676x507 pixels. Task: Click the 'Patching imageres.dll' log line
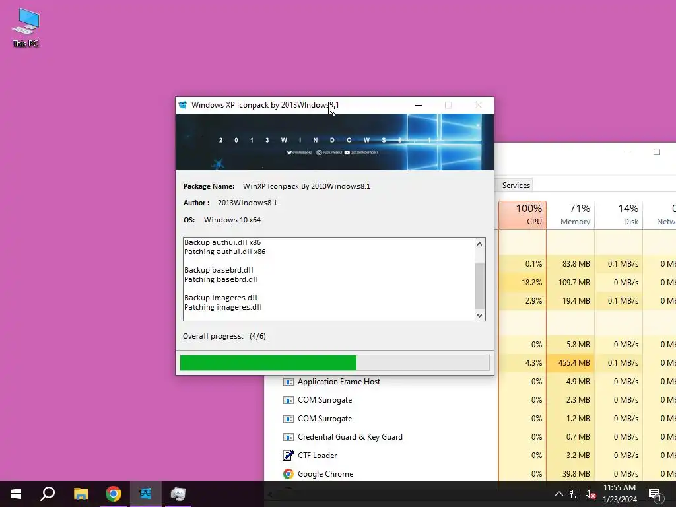[223, 307]
